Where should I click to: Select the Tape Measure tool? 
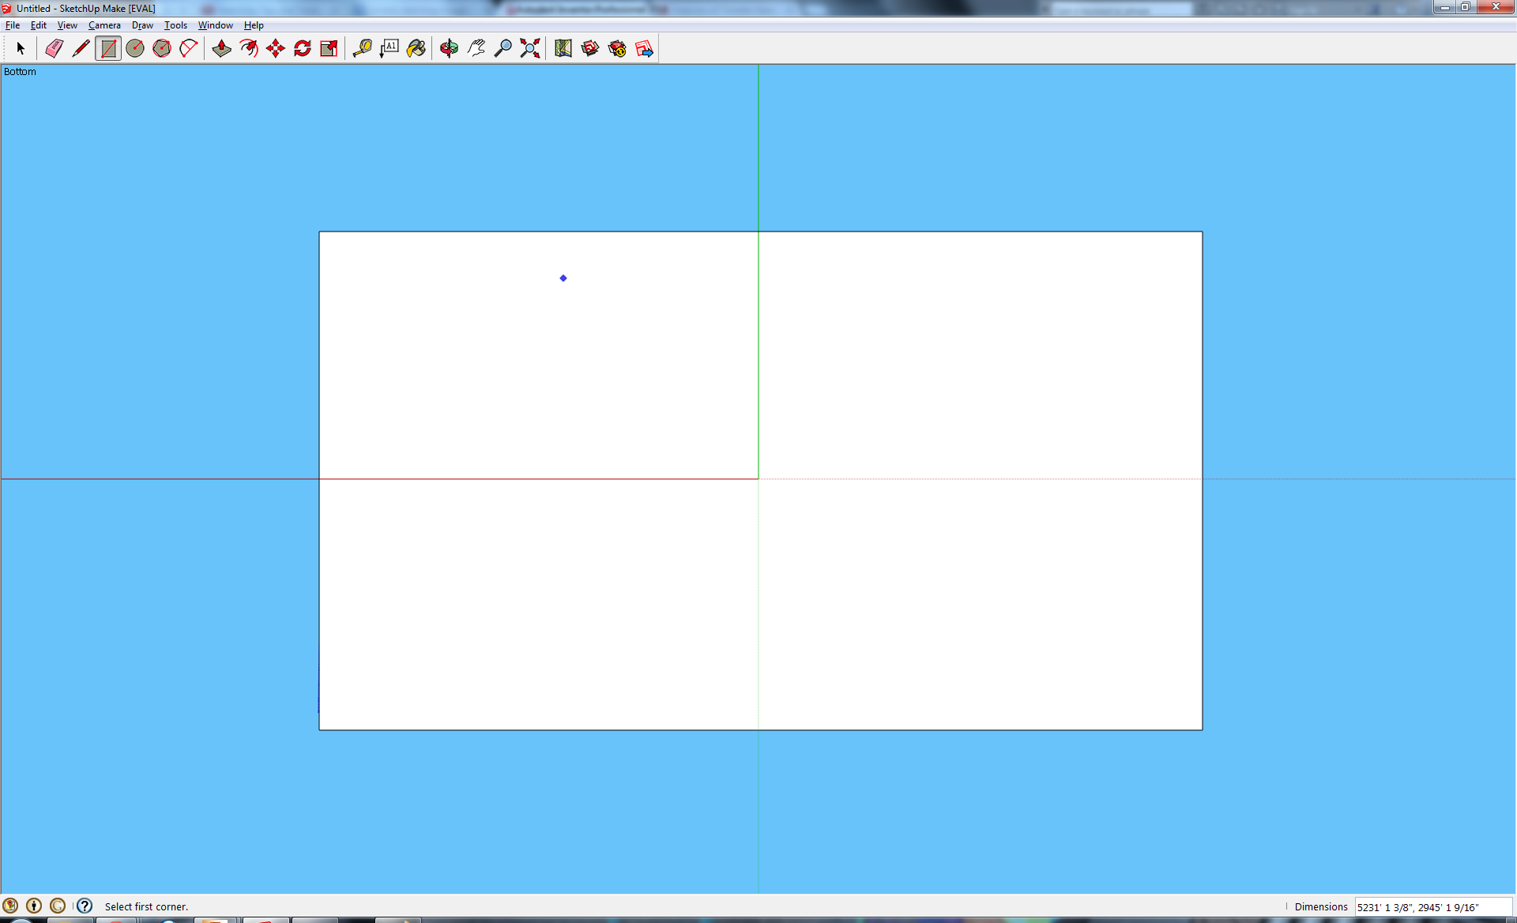[363, 49]
